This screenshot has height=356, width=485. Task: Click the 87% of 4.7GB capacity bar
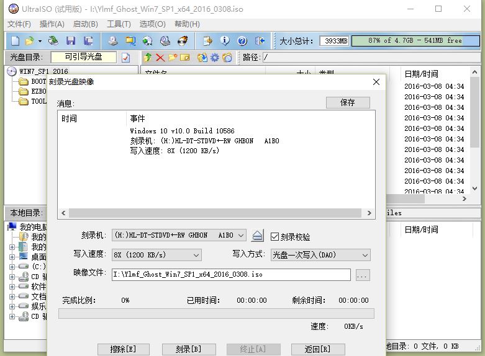[x=415, y=40]
